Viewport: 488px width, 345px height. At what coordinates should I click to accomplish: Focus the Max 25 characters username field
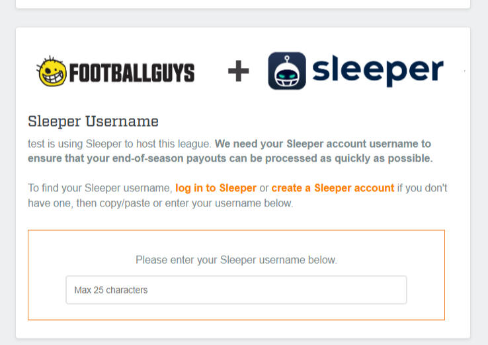pos(236,290)
